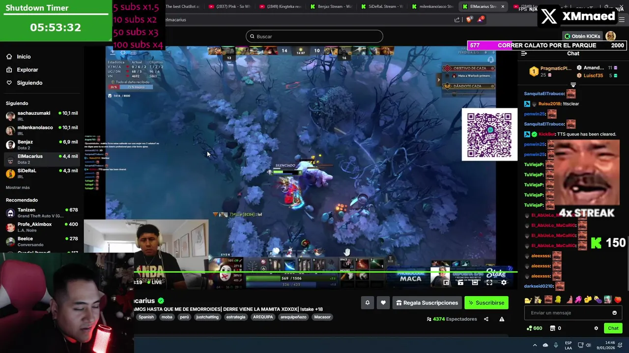
Task: Open emoji picker in message box
Action: (x=614, y=313)
